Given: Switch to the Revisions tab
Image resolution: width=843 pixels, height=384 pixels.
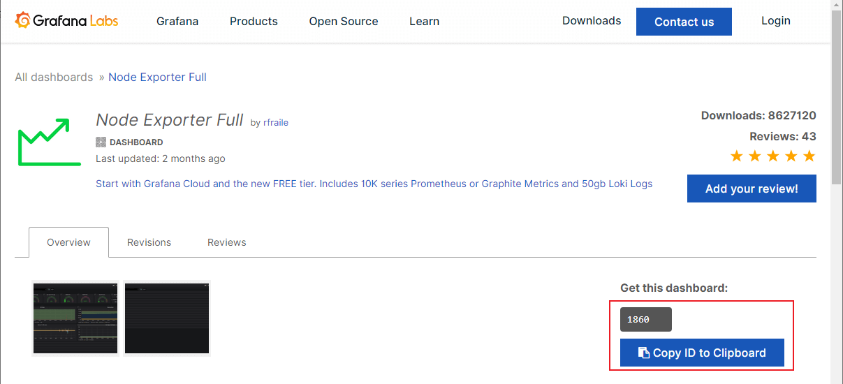Looking at the screenshot, I should 149,242.
